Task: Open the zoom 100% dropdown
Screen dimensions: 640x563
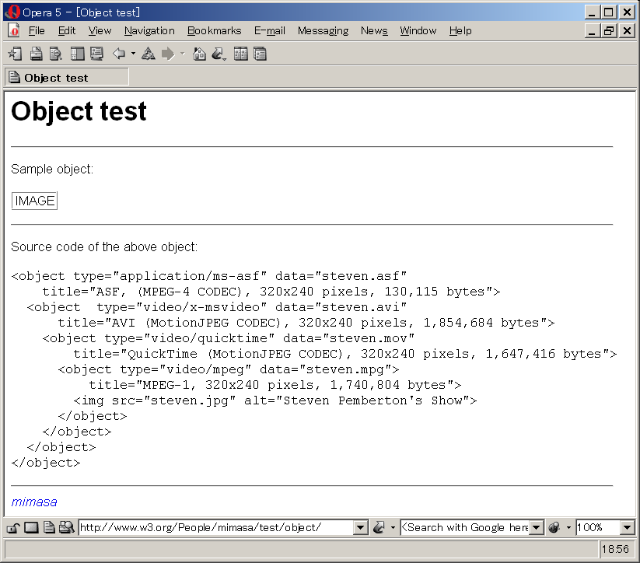Action: pos(628,527)
